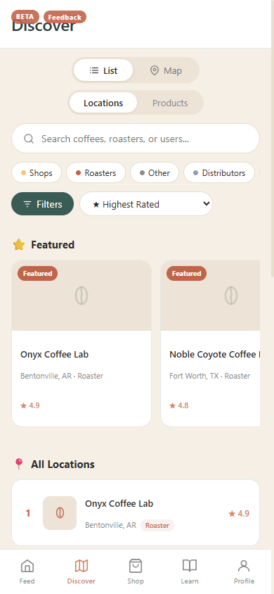This screenshot has width=274, height=594.
Task: Click the All Locations section heading
Action: point(63,465)
